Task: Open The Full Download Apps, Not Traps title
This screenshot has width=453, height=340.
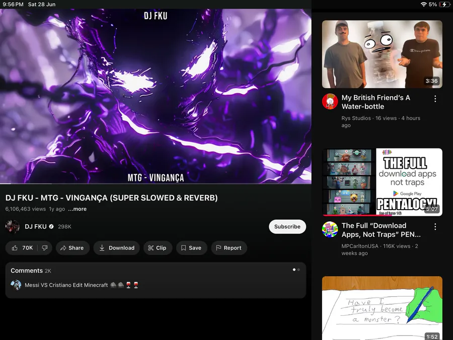Action: [381, 230]
